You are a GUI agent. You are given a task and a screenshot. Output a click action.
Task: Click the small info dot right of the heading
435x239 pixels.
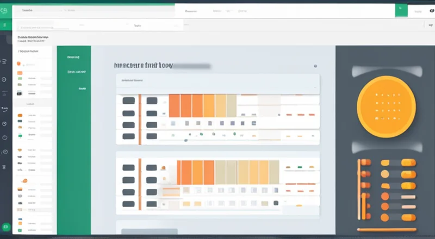click(315, 66)
